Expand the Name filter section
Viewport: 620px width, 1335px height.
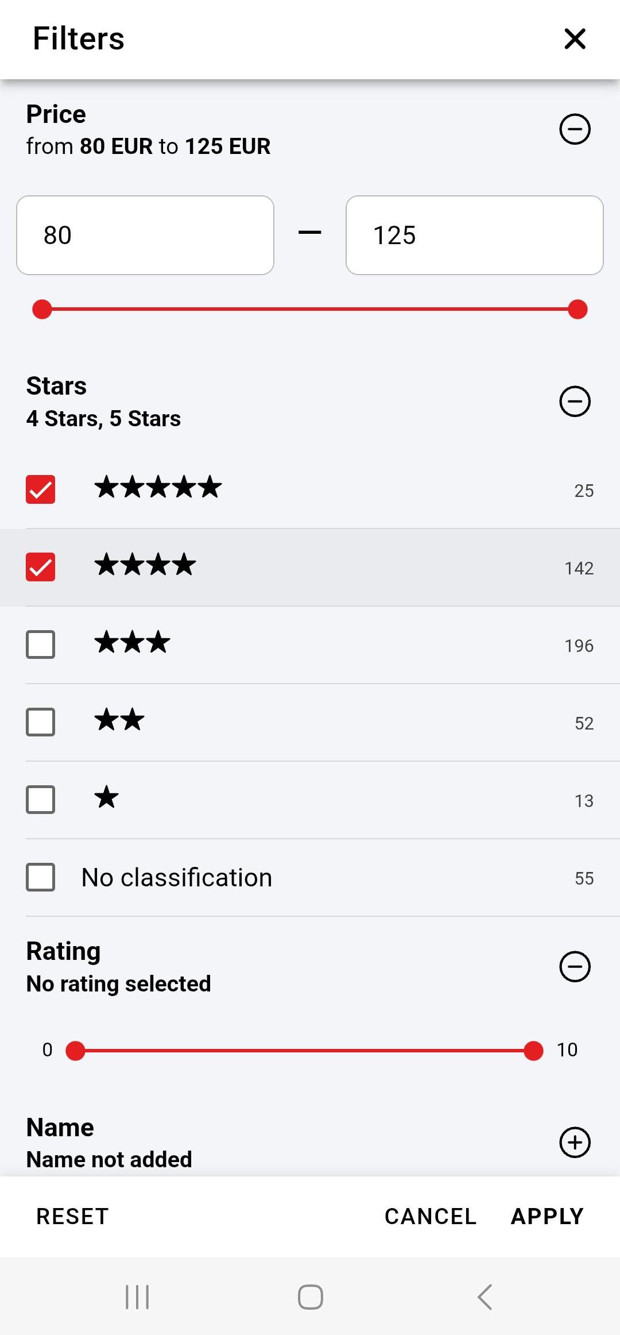coord(575,1143)
